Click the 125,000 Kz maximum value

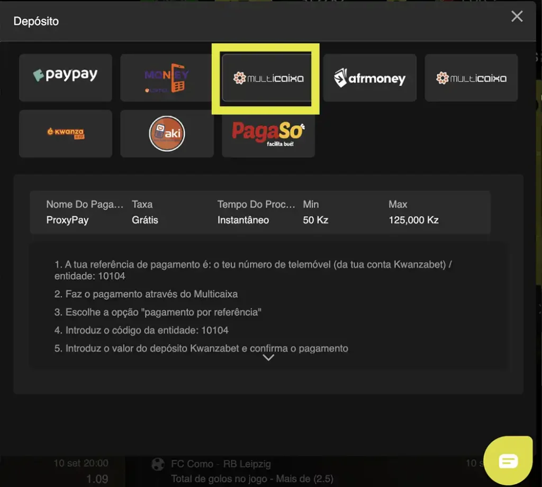[x=413, y=220]
